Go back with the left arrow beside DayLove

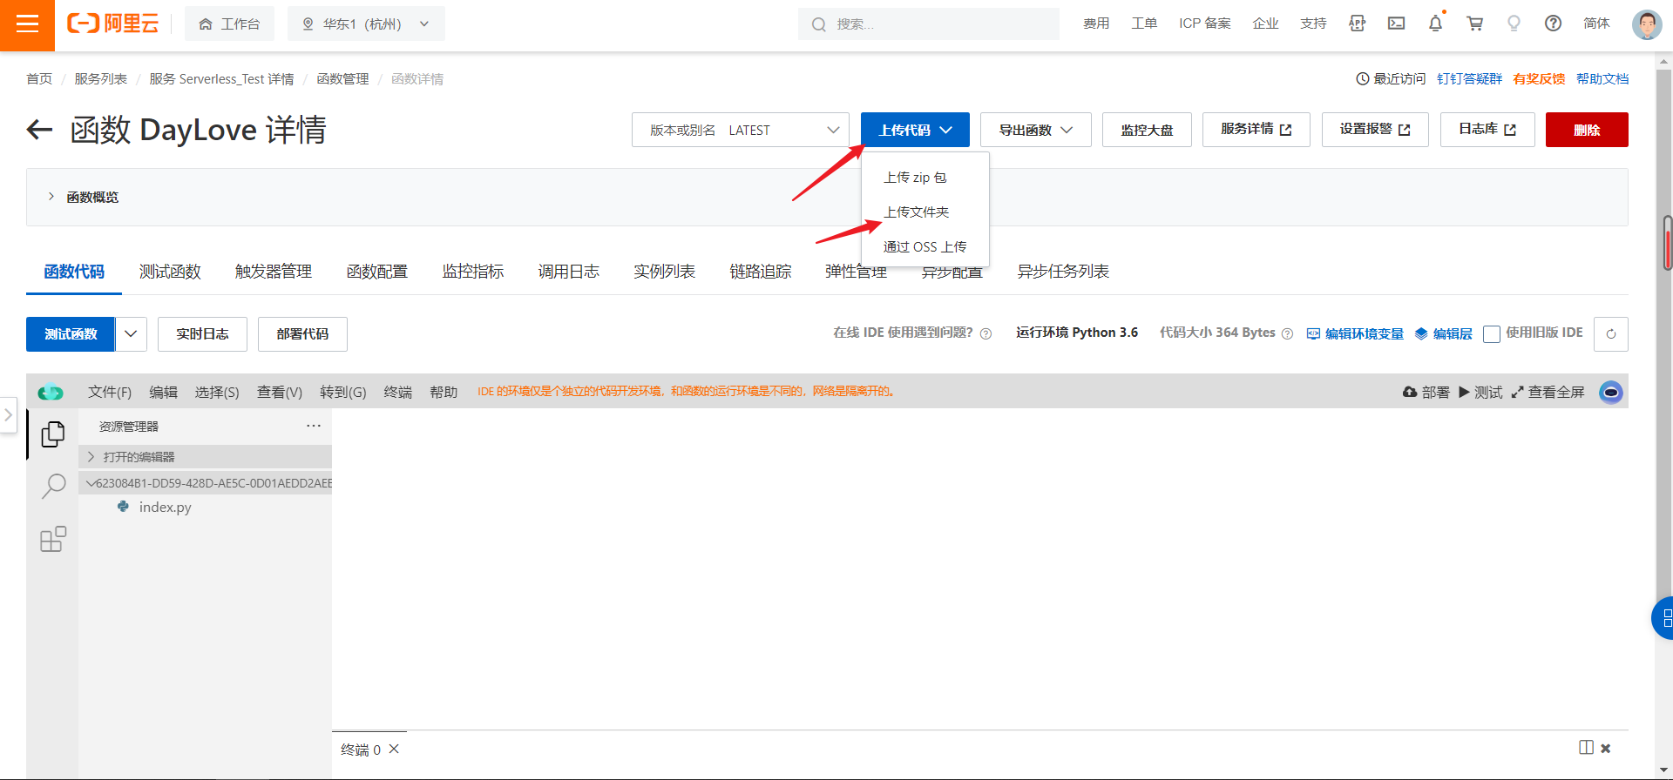(x=39, y=130)
